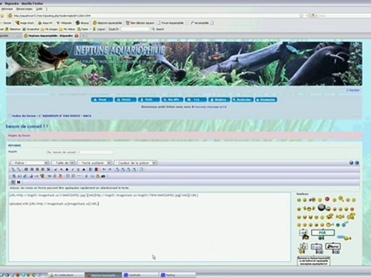371x278 pixels.
Task: Click the red YouTube-style video icon
Action: (x=60, y=176)
